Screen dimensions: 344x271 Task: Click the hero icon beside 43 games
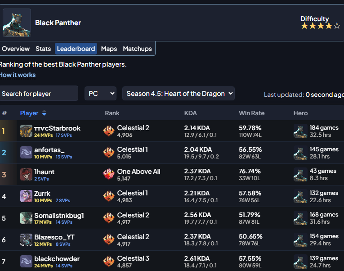300,174
